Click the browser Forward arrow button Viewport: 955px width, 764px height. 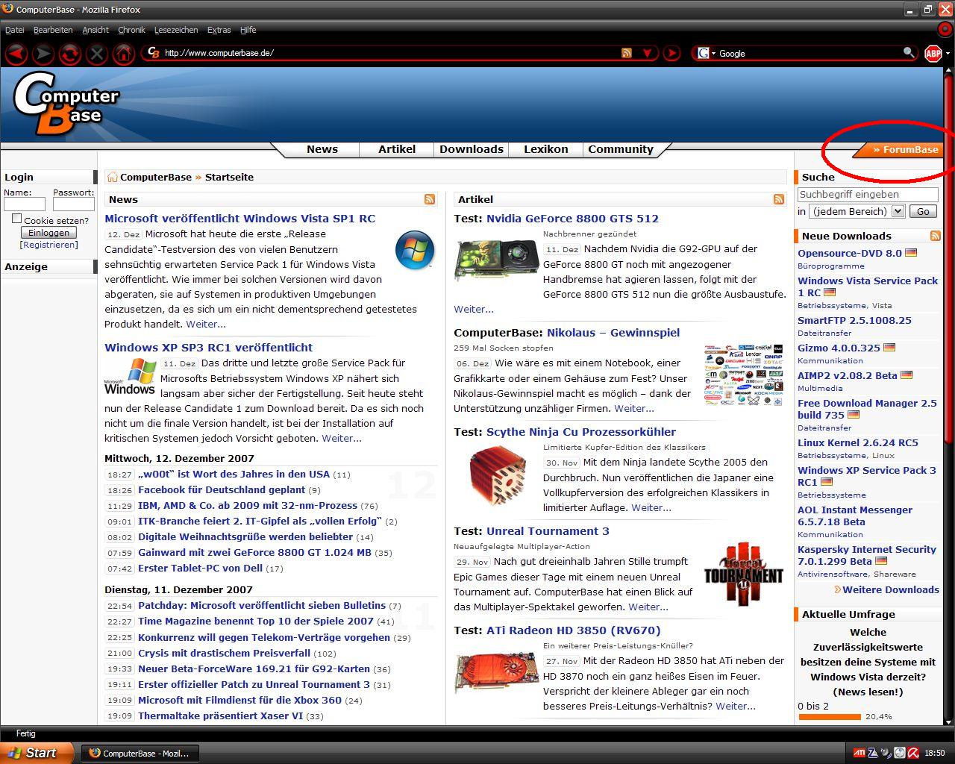pos(43,53)
